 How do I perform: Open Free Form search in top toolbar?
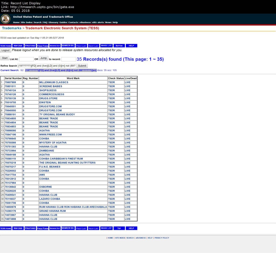click(43, 46)
